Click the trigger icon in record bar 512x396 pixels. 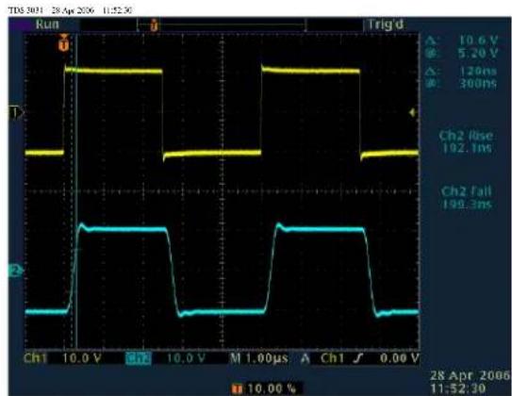tap(154, 25)
